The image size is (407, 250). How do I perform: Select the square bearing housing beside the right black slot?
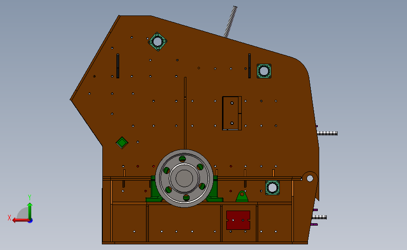(264, 71)
